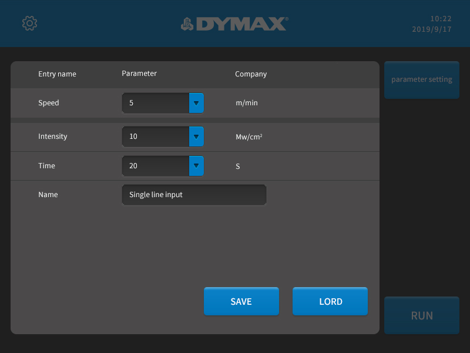The width and height of the screenshot is (470, 353).
Task: Select the Intensity value field showing 10
Action: click(x=156, y=136)
